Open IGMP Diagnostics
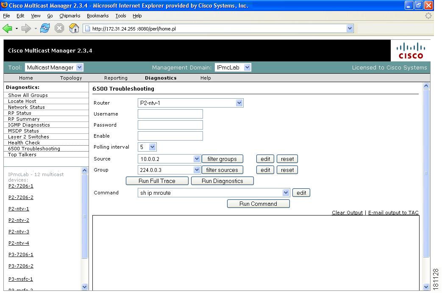This screenshot has height=293, width=442. tap(29, 125)
